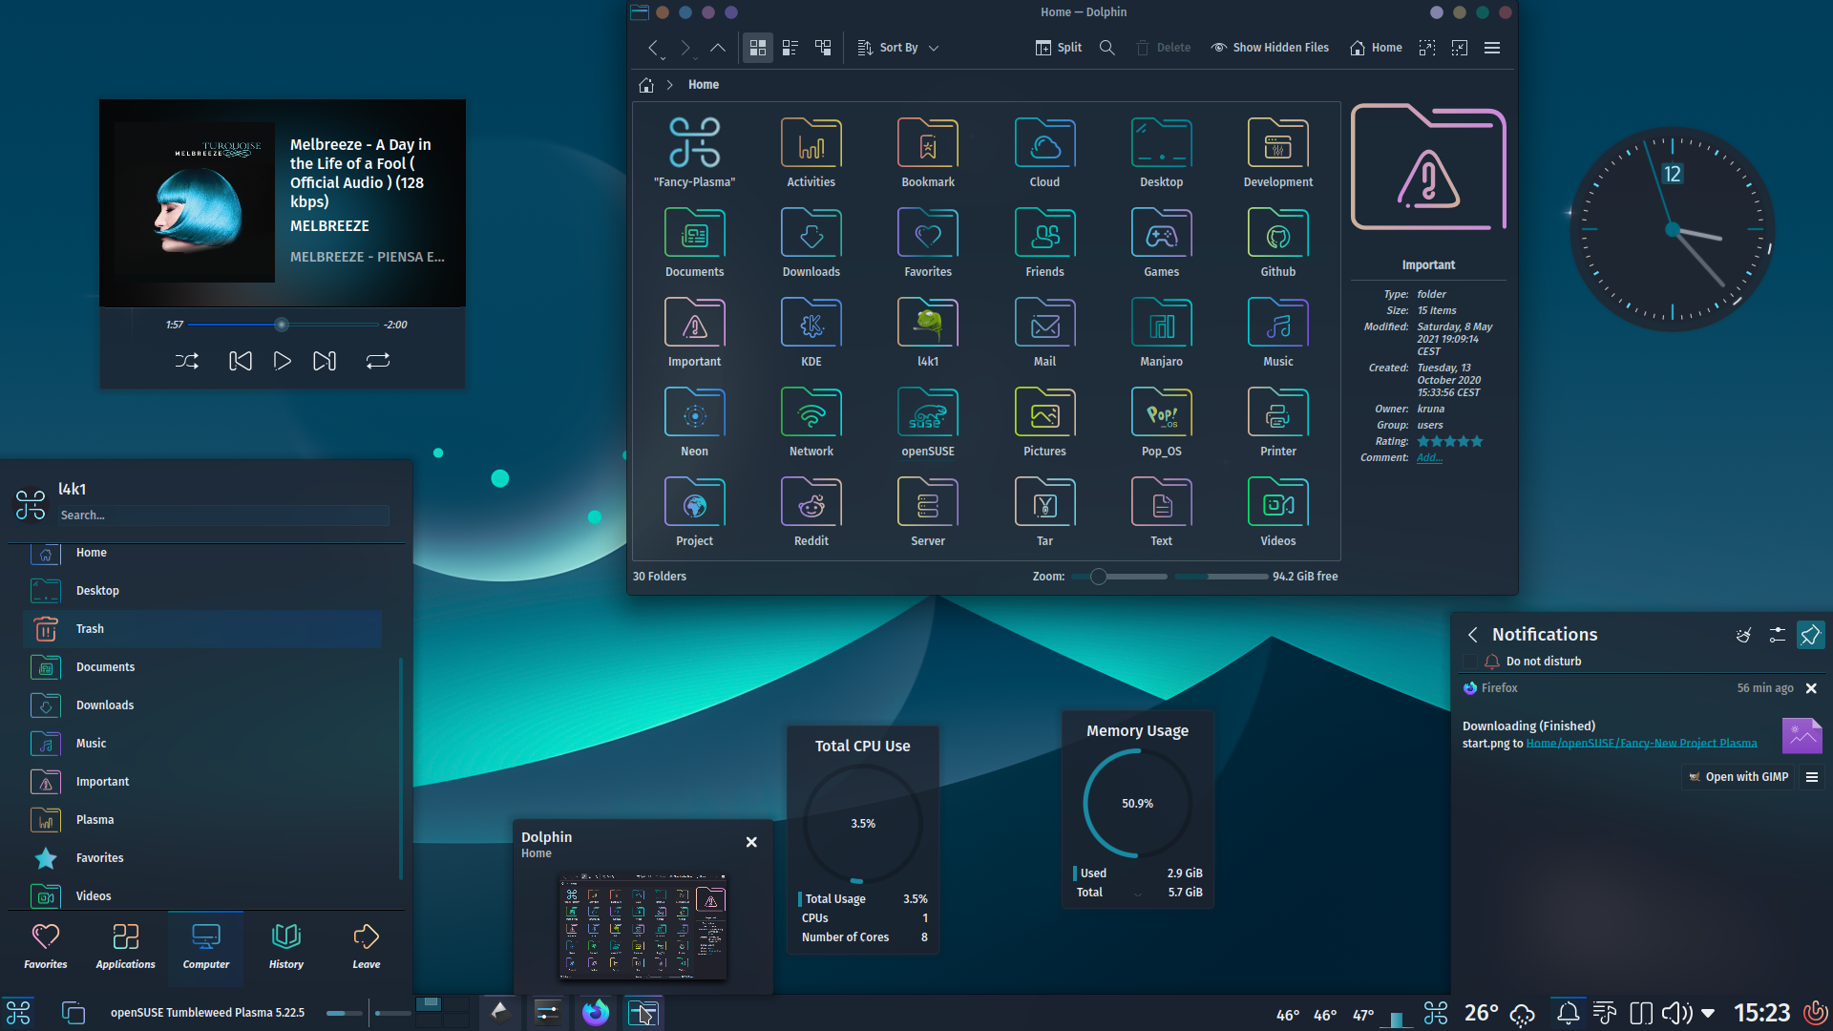
Task: Open the openSUSE folder
Action: pyautogui.click(x=928, y=422)
